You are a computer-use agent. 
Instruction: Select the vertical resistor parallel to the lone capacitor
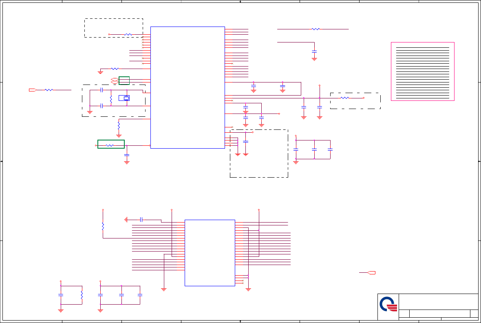[x=82, y=295]
